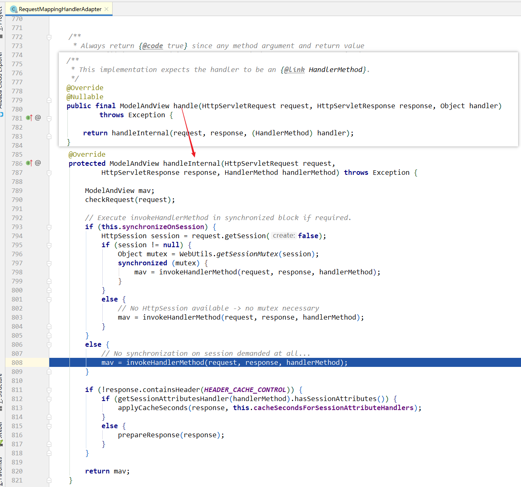Click invokeHandlerMethod call on line 803

(182, 318)
